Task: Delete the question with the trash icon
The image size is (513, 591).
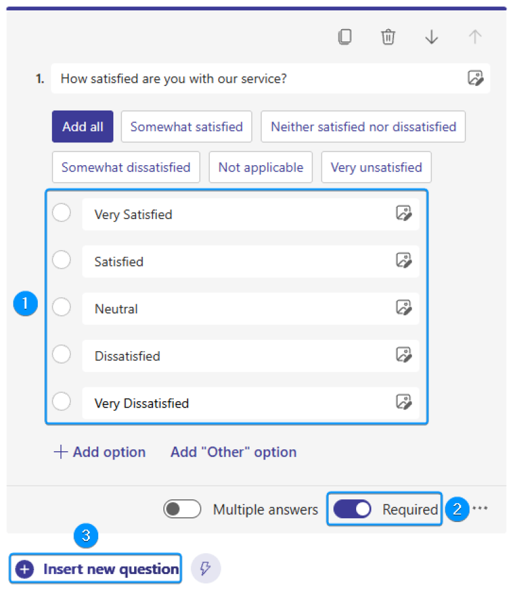Action: pos(389,37)
